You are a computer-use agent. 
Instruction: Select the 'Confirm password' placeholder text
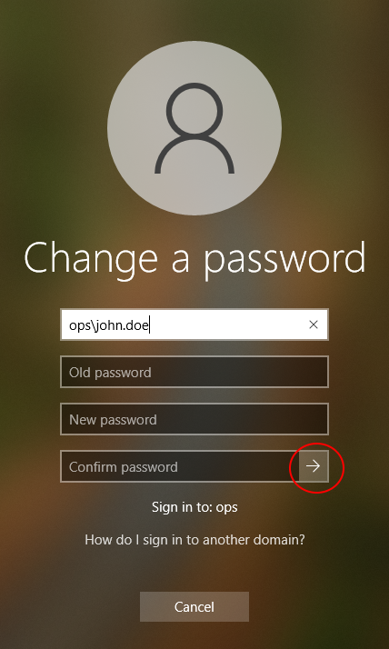[x=124, y=467]
